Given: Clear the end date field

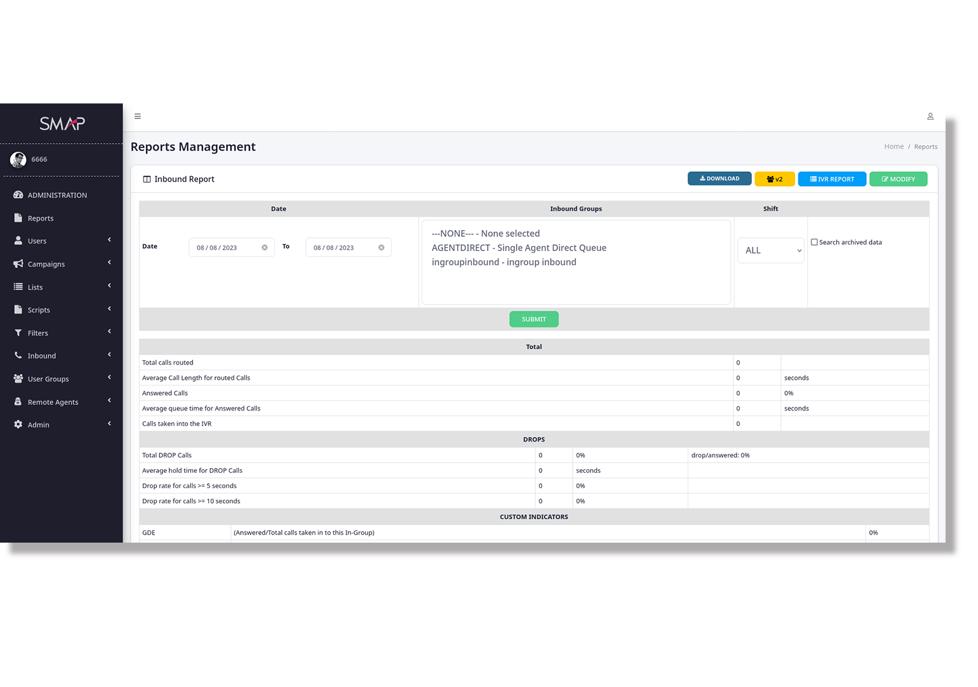Looking at the screenshot, I should pos(381,248).
